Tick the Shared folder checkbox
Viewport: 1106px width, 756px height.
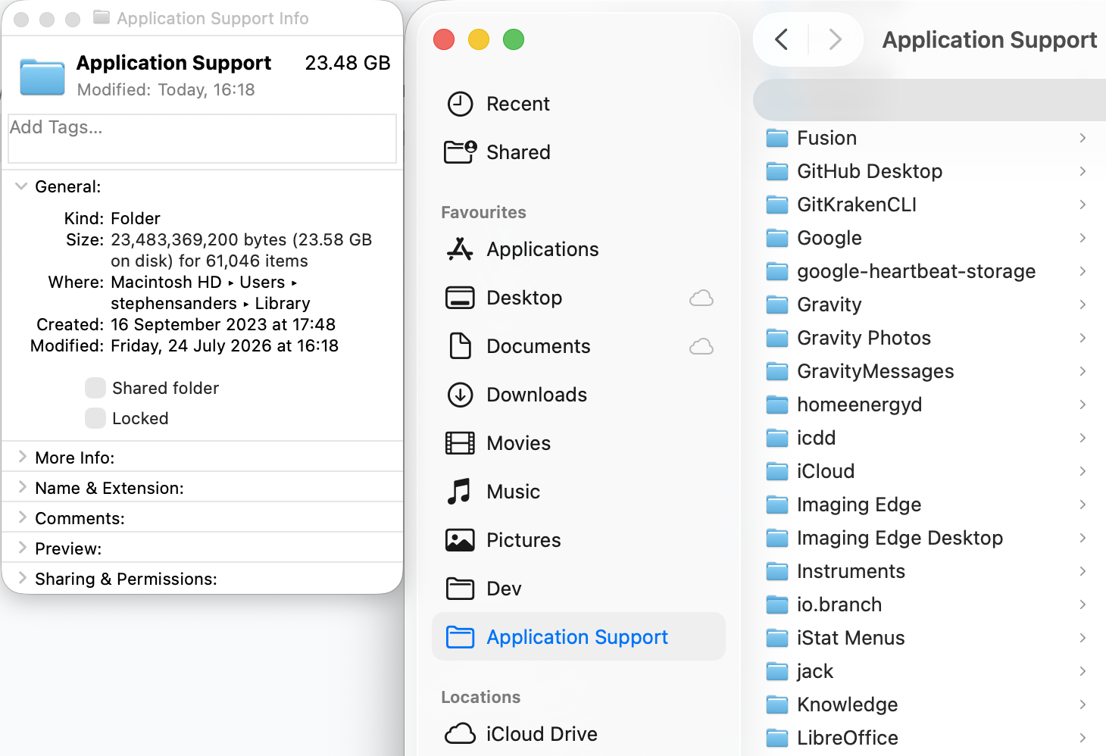point(95,388)
